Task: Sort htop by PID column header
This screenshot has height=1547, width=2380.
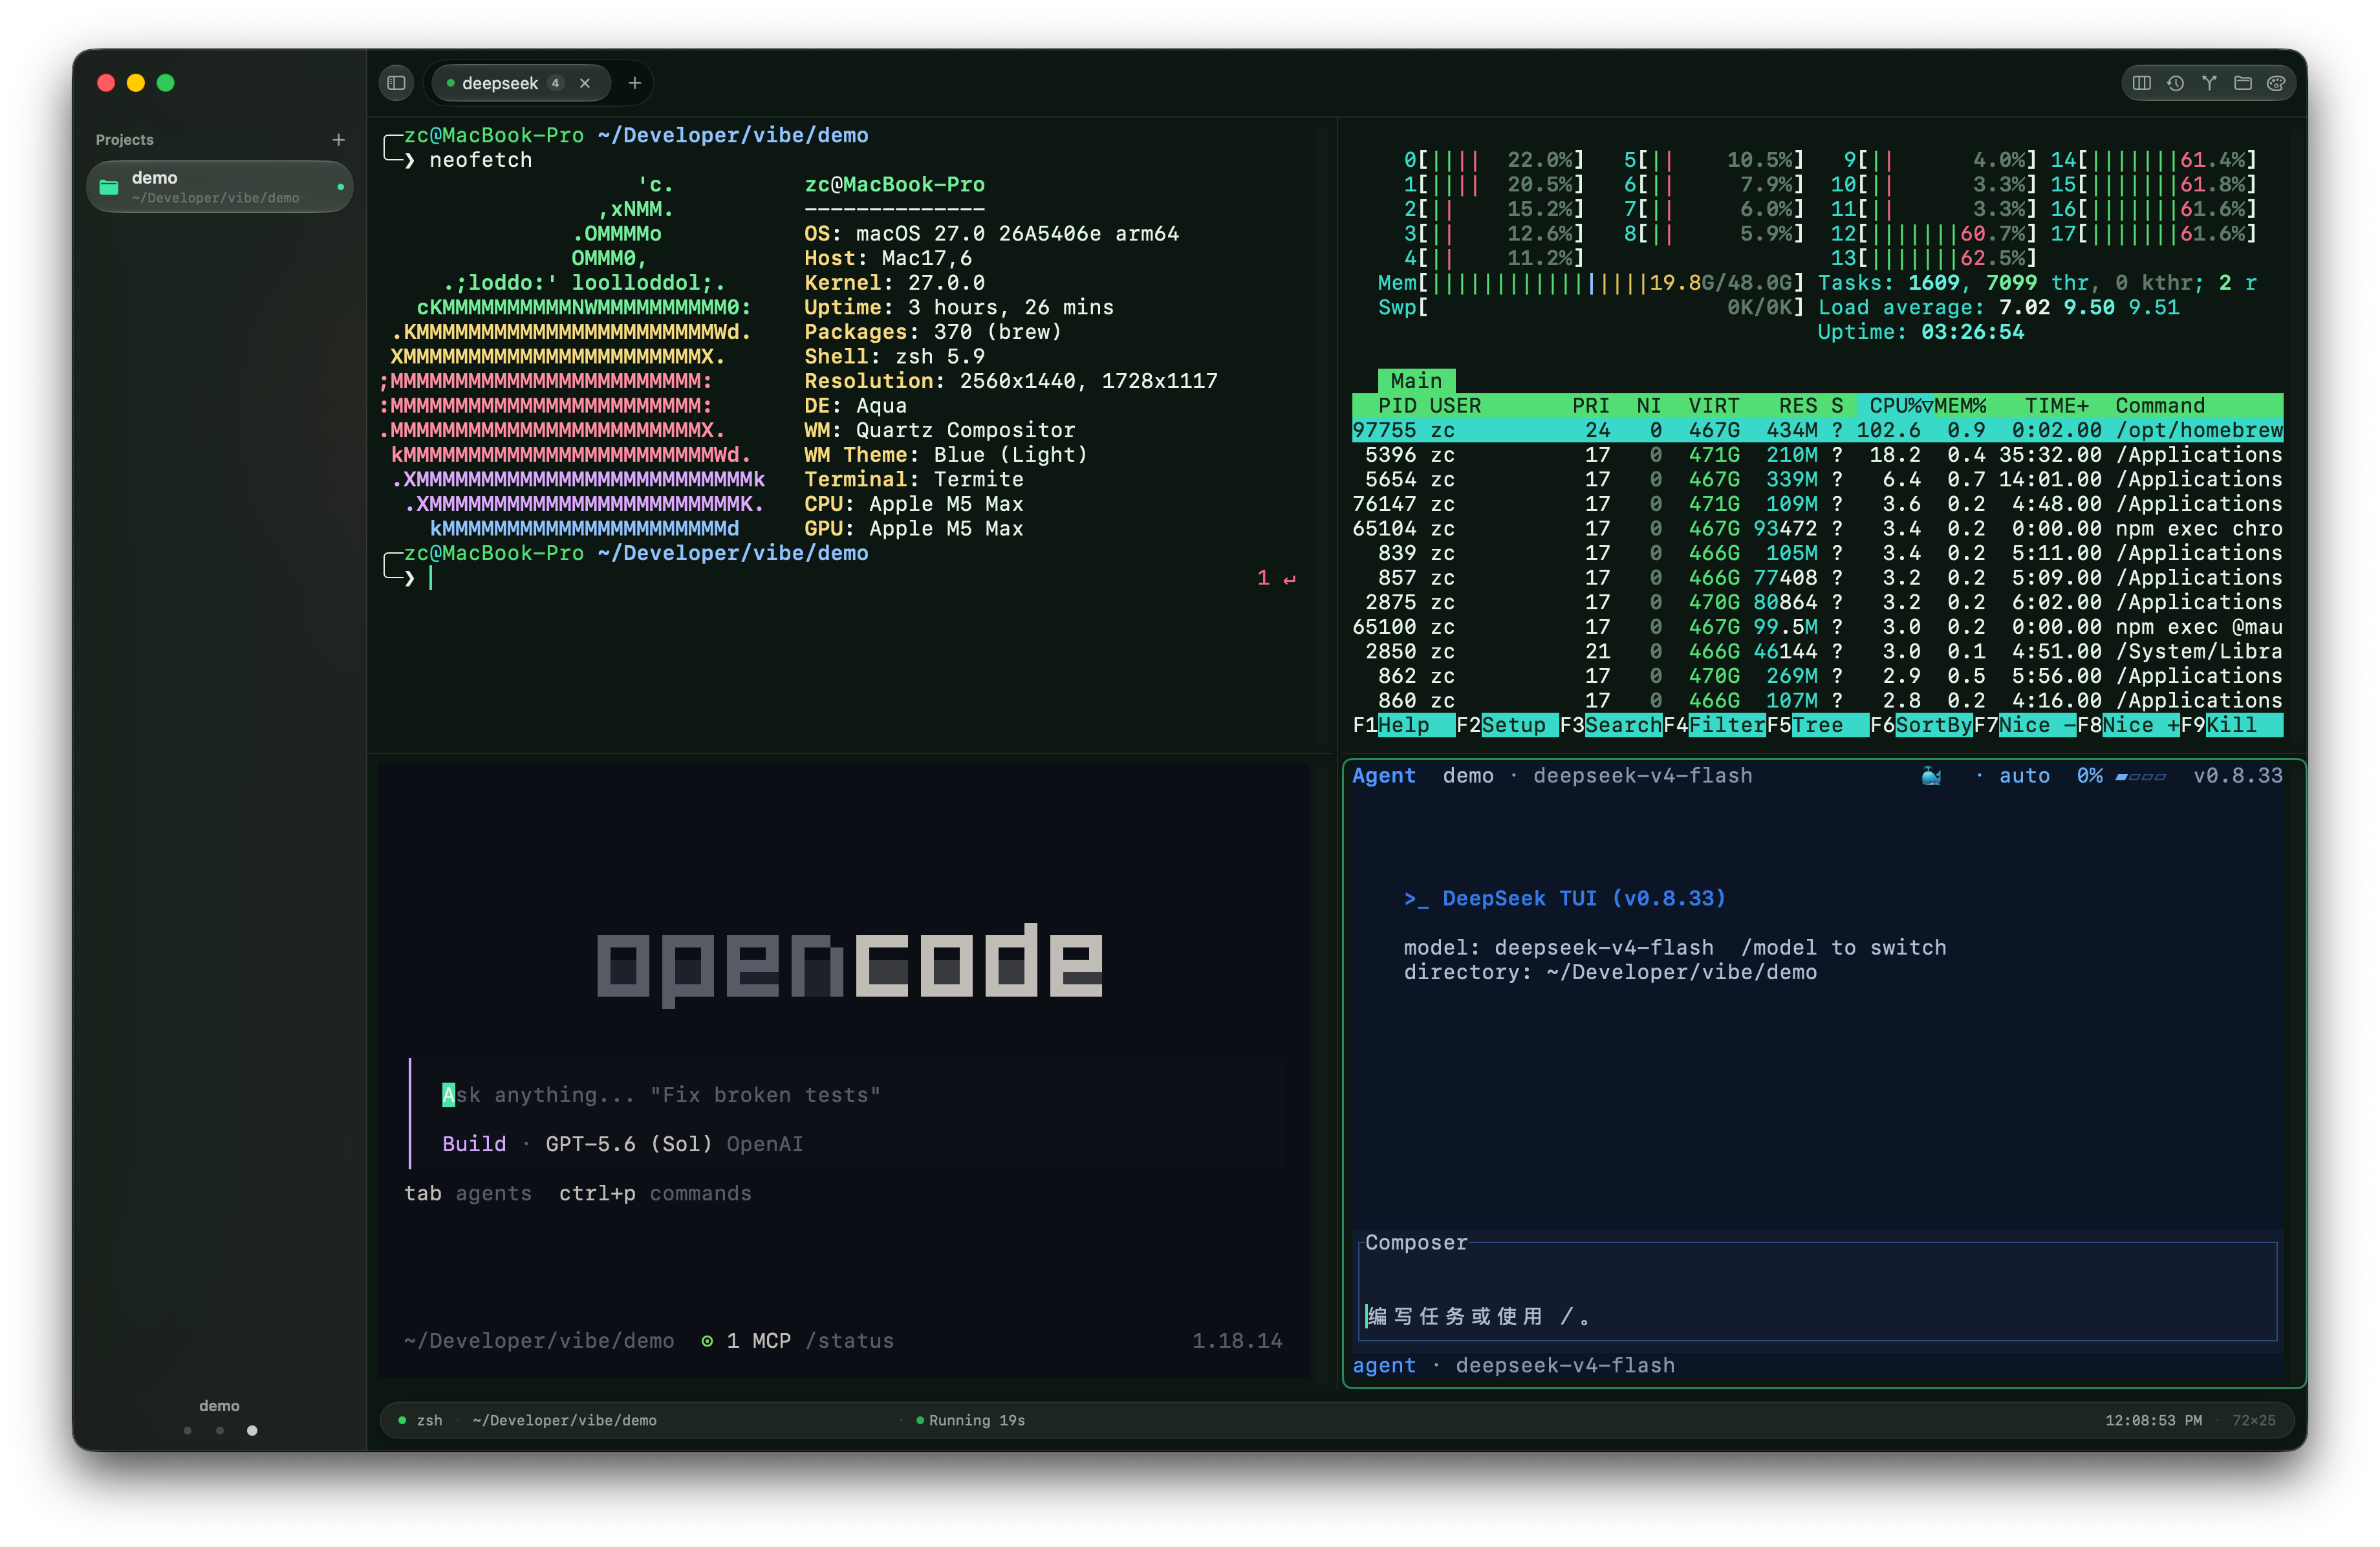Action: (x=1397, y=406)
